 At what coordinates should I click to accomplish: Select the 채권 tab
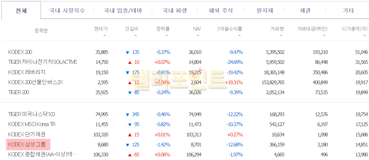[305, 11]
